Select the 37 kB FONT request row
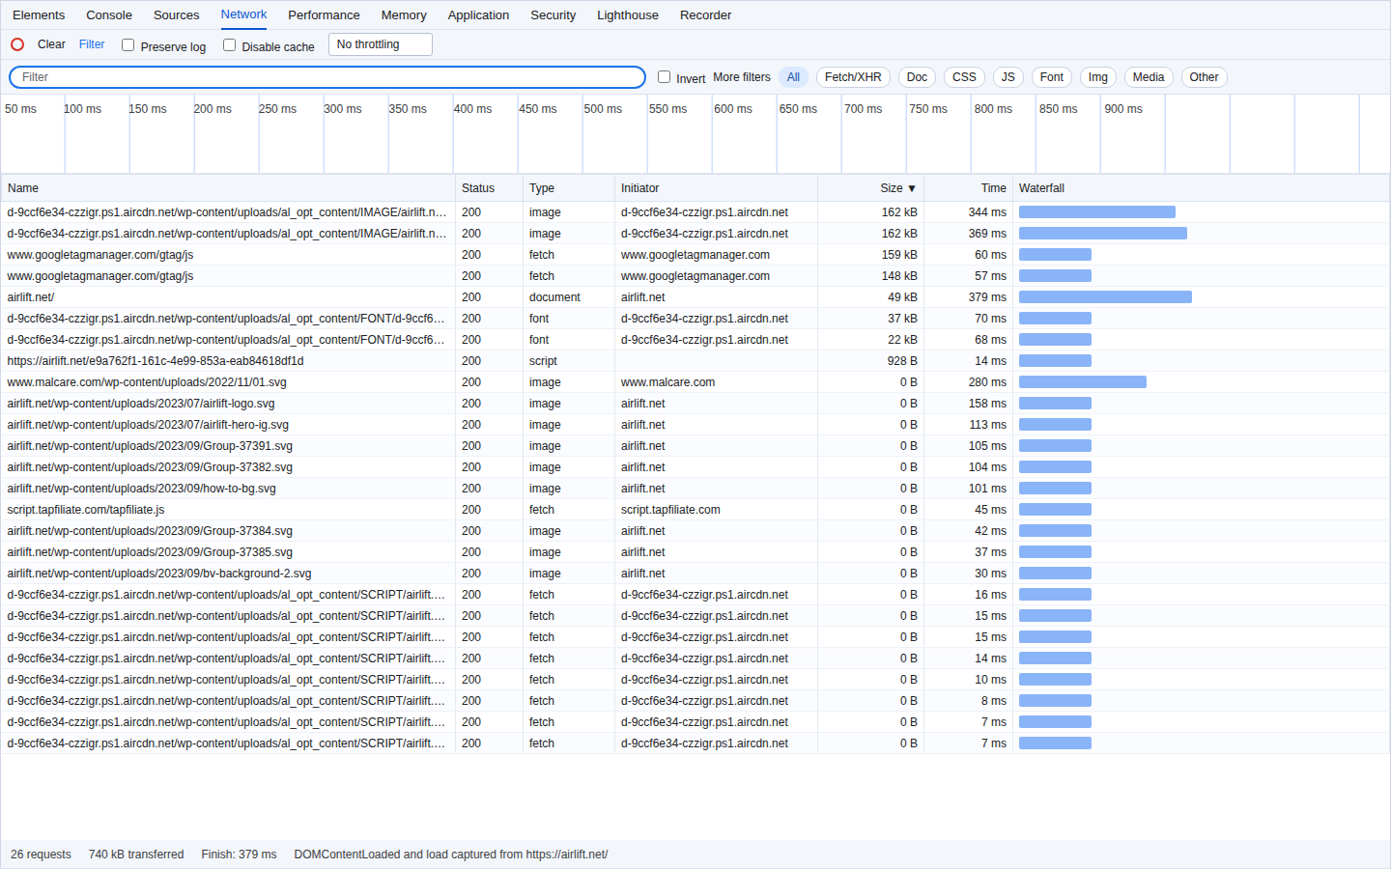This screenshot has width=1391, height=869. 695,319
